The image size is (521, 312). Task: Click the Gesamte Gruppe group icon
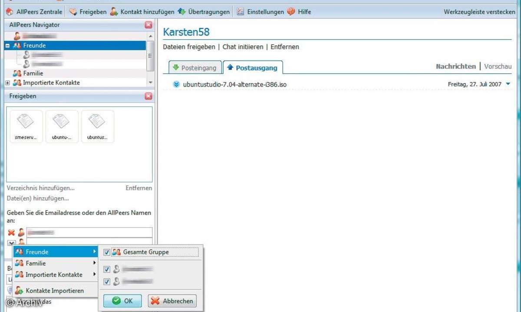(x=116, y=252)
